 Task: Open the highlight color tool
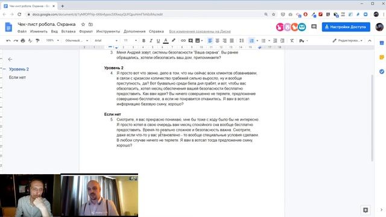point(173,40)
